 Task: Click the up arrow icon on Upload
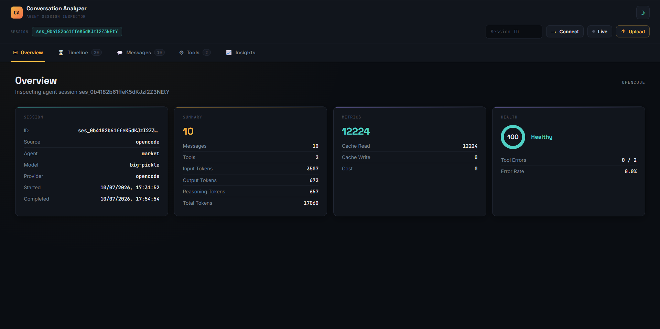[x=623, y=32]
